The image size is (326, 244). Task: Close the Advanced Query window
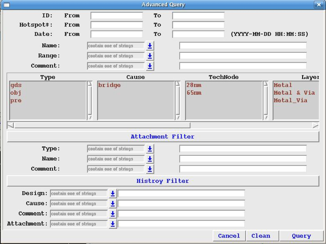click(x=318, y=5)
